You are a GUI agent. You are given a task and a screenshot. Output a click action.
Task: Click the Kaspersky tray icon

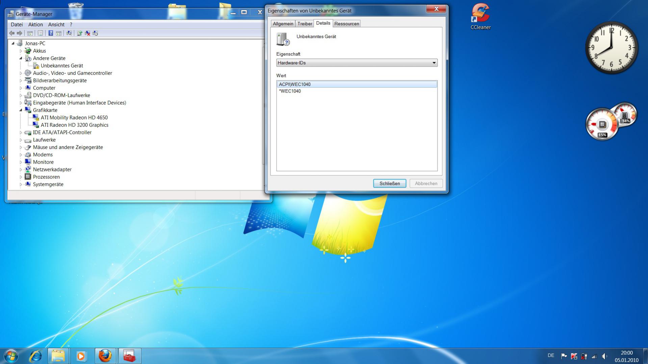tap(574, 356)
